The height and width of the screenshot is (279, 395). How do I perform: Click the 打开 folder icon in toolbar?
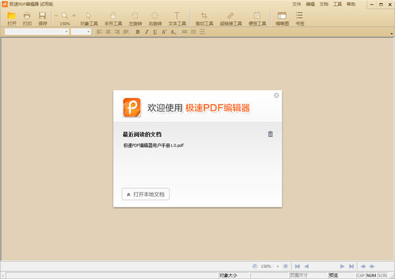11,16
